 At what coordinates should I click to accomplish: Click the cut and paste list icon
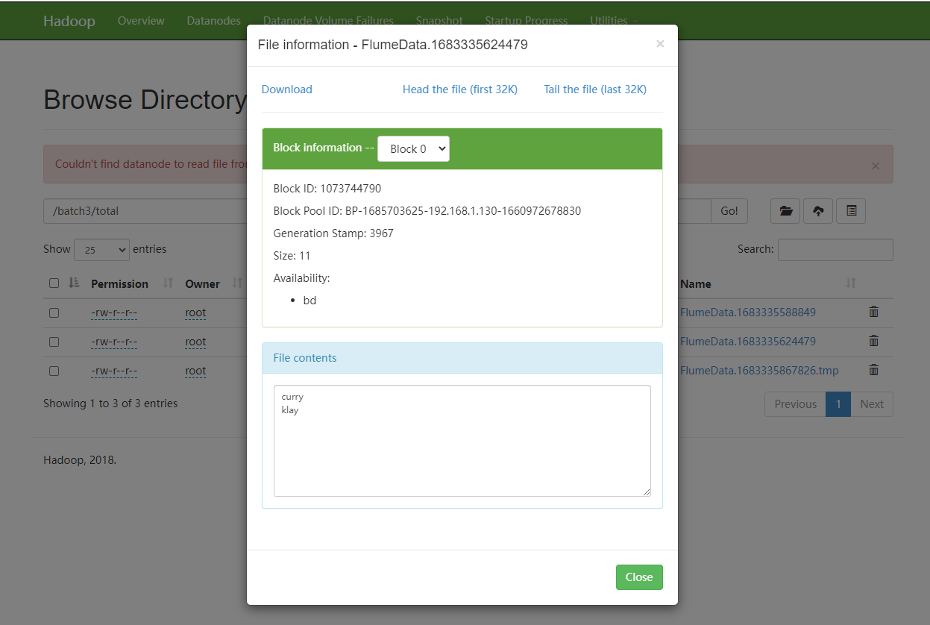point(851,211)
